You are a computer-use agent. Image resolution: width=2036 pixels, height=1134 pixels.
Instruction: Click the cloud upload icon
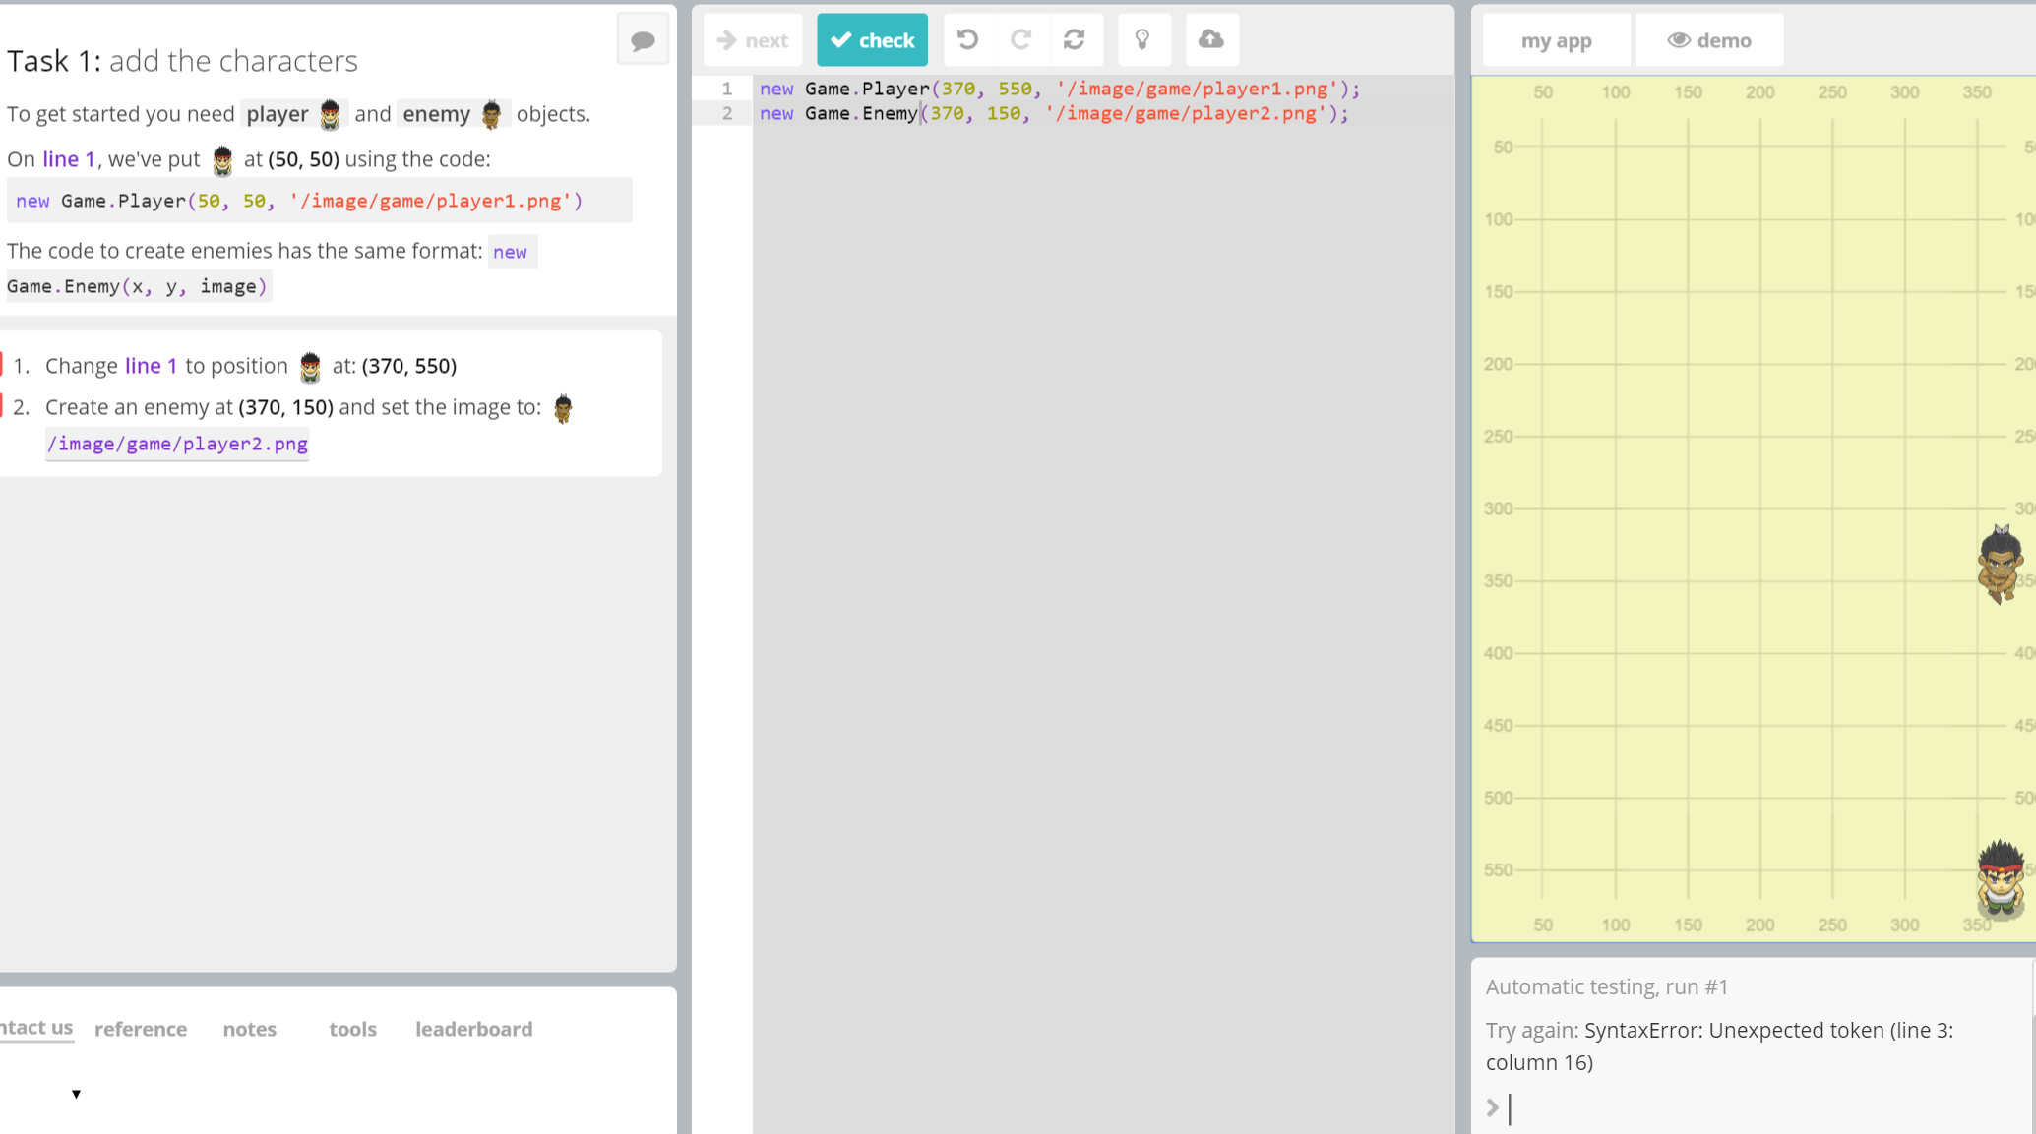[1211, 39]
